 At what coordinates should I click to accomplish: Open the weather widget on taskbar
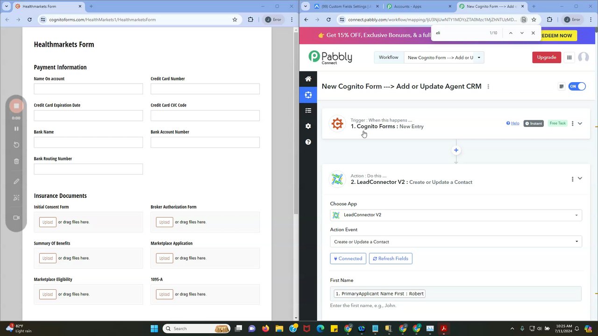click(19, 329)
